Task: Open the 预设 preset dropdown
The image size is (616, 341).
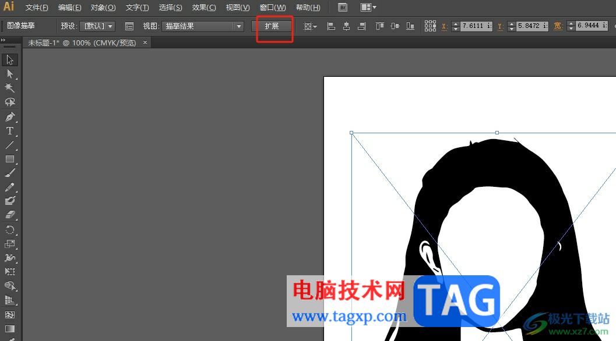Action: pyautogui.click(x=97, y=26)
